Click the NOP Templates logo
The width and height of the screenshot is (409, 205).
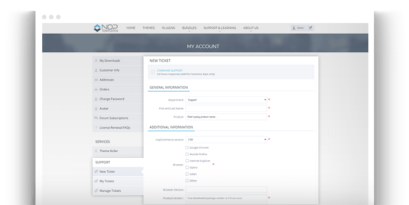[x=106, y=28]
